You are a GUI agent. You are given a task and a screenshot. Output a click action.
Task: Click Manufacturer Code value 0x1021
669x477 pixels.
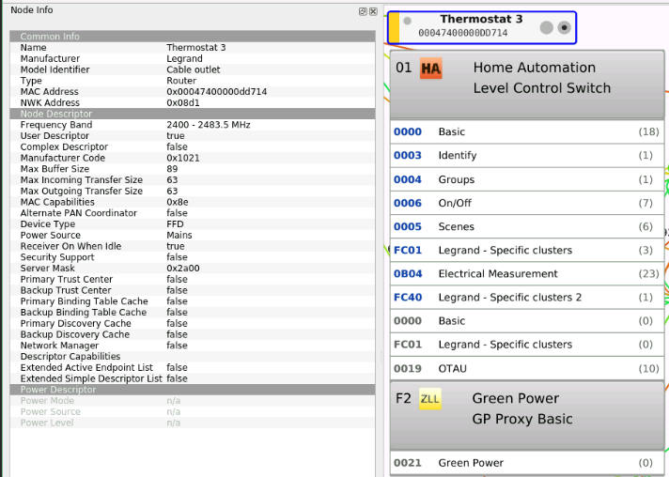183,158
